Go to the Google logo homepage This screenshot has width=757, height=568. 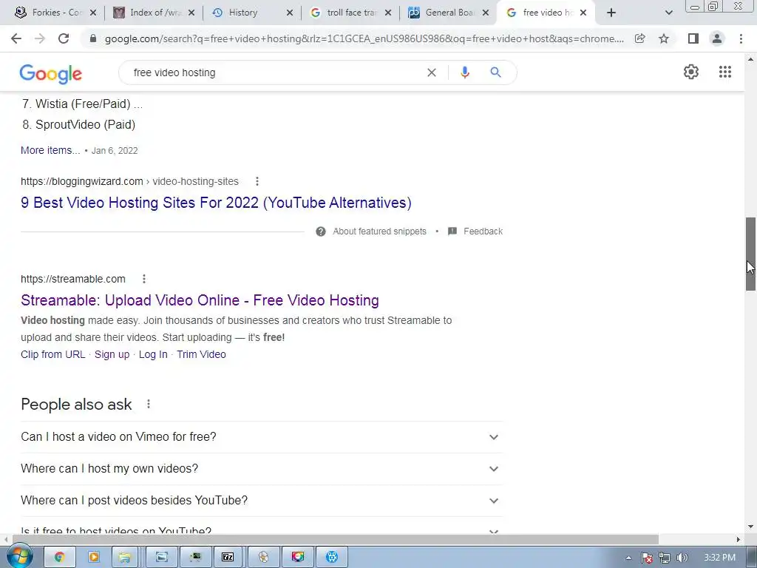point(51,74)
